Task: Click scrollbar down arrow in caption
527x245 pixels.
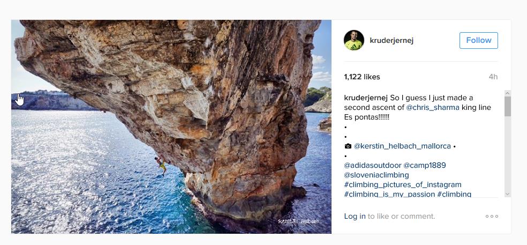Action: [x=507, y=194]
